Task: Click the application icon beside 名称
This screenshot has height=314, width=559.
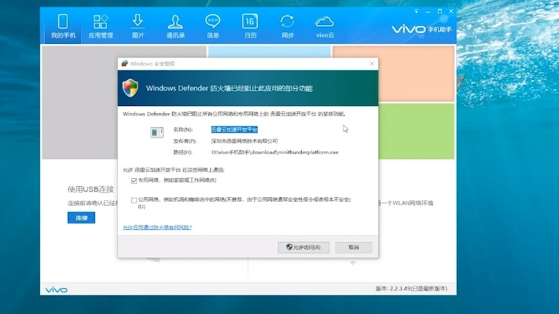Action: (156, 133)
